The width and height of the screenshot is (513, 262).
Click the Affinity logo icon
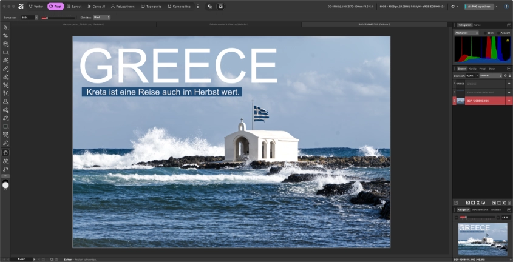(19, 7)
